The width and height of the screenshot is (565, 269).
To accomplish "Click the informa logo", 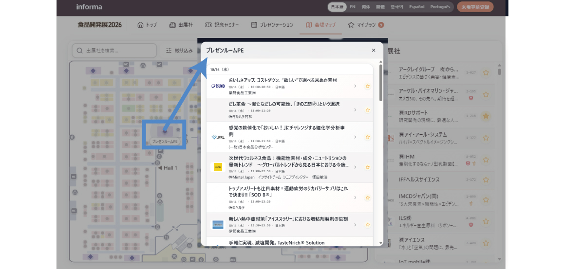I will 89,7.
